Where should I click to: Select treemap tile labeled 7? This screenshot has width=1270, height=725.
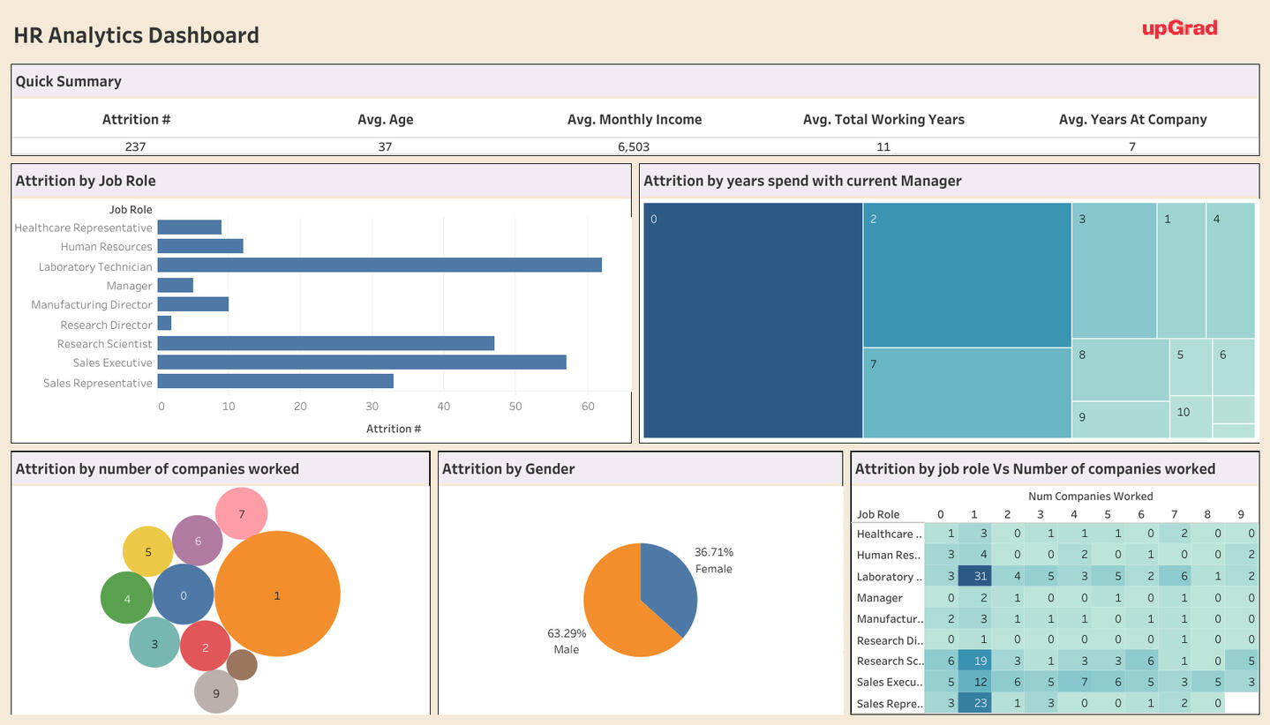point(967,392)
